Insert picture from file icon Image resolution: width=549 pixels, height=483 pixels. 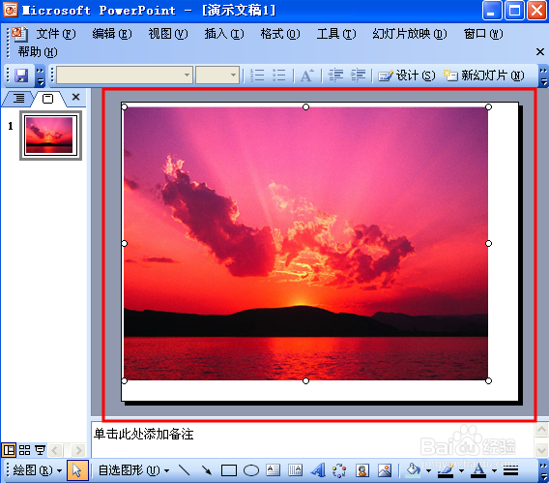tap(385, 470)
